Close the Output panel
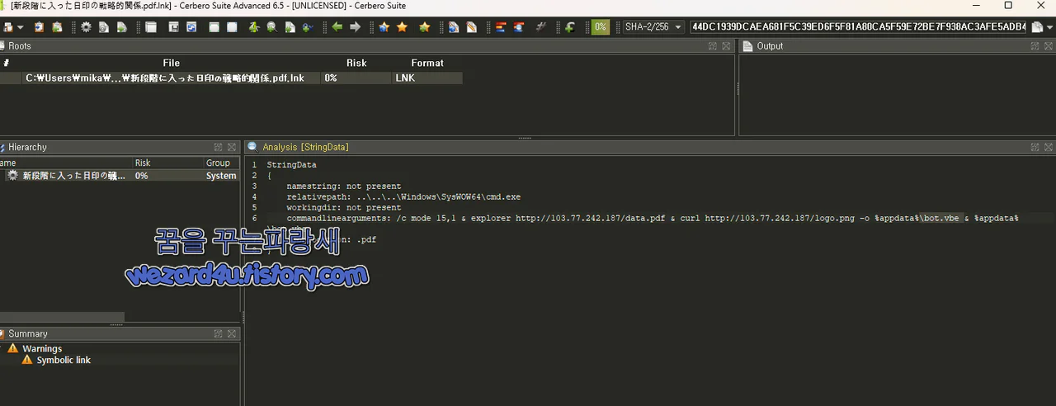This screenshot has height=406, width=1056. click(1049, 46)
